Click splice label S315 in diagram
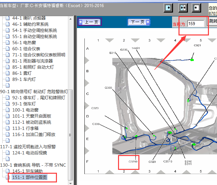This screenshot has height=185, width=217. click(x=113, y=53)
